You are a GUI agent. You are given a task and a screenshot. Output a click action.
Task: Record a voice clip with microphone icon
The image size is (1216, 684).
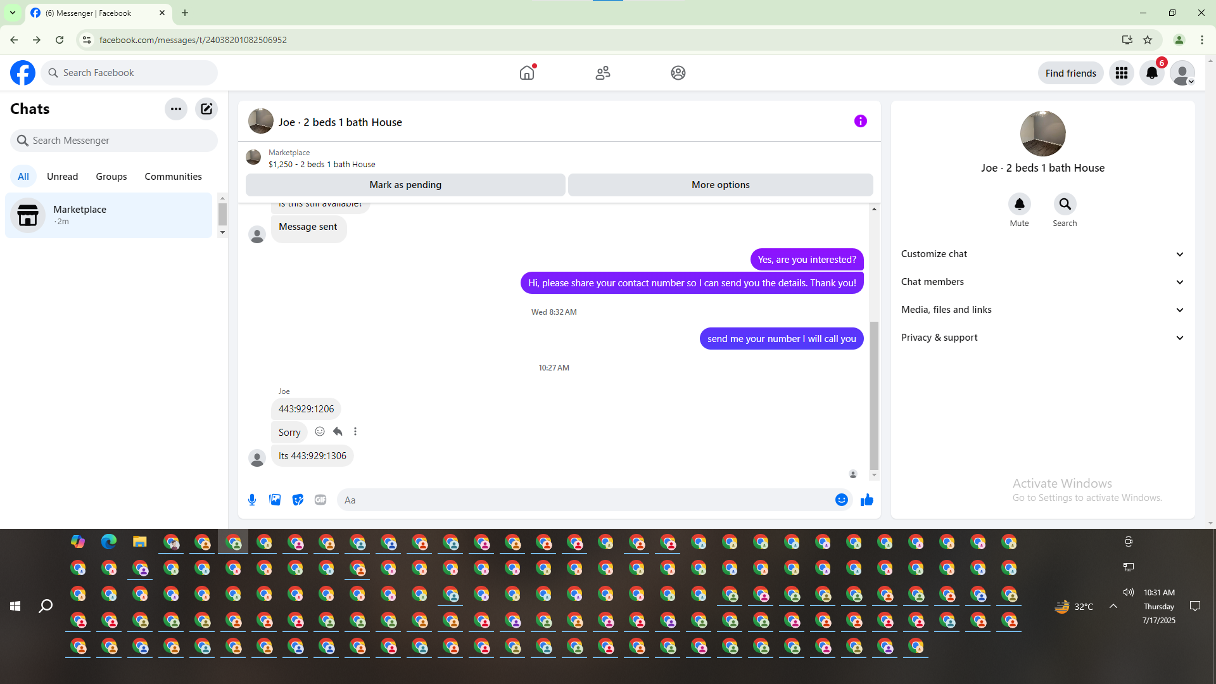(252, 500)
